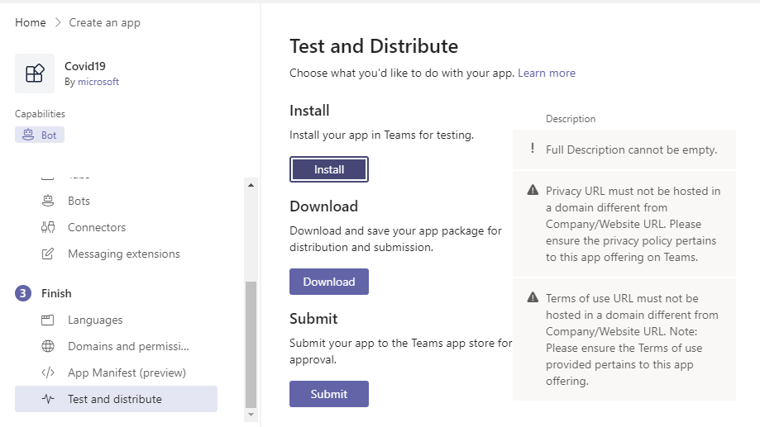The width and height of the screenshot is (760, 427).
Task: Submit the app to Teams store
Action: [x=328, y=394]
